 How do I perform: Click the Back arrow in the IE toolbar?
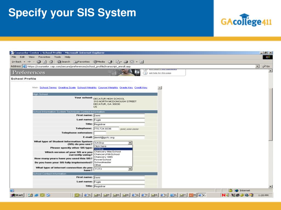click(x=16, y=62)
